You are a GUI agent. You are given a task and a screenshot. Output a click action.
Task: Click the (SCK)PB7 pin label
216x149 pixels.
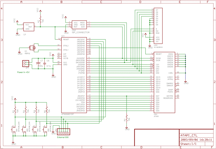click(80, 58)
